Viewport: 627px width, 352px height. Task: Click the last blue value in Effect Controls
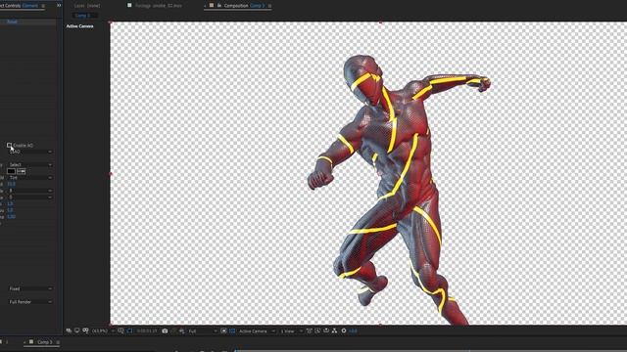(x=11, y=217)
